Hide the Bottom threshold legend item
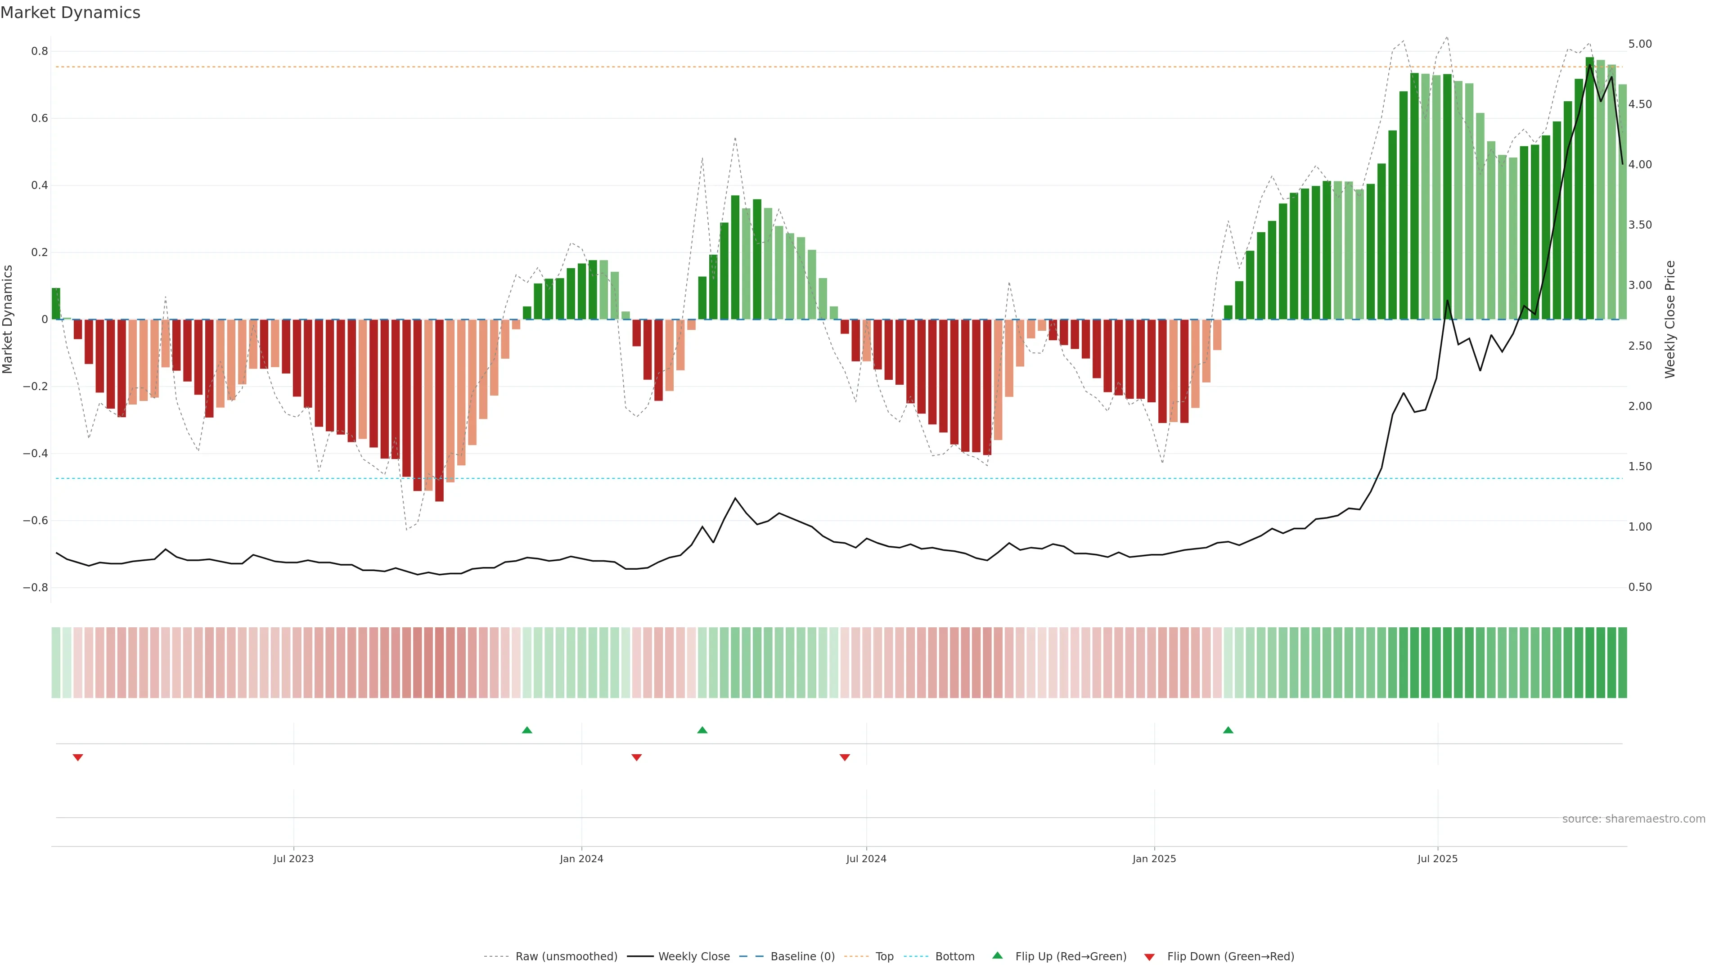Screen dimensions: 1728x972 [954, 957]
